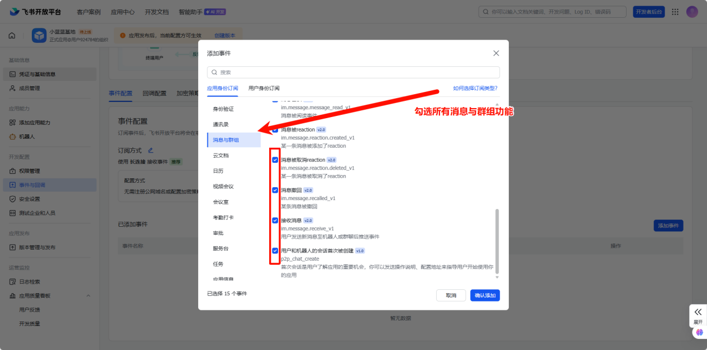This screenshot has width=707, height=350.
Task: Switch to 用户身份订阅 tab
Action: pyautogui.click(x=264, y=88)
